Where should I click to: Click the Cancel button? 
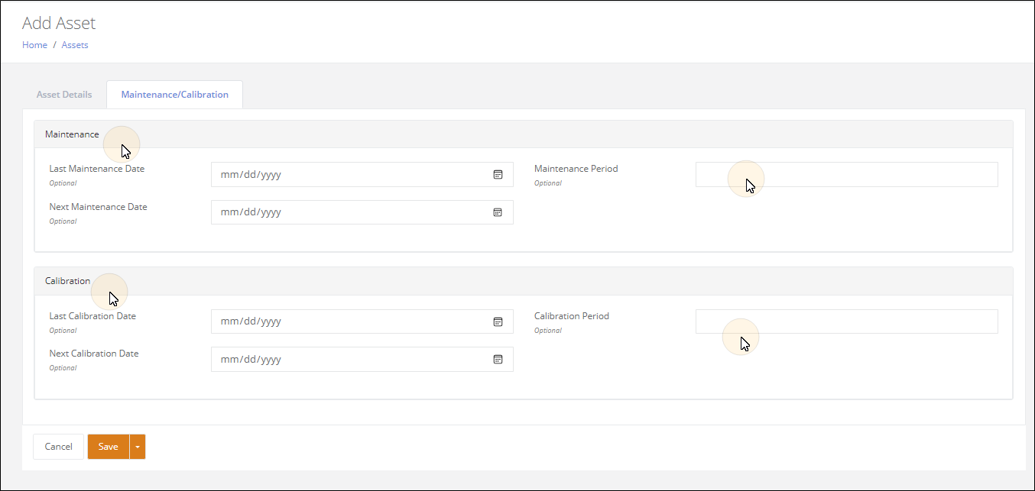click(58, 447)
